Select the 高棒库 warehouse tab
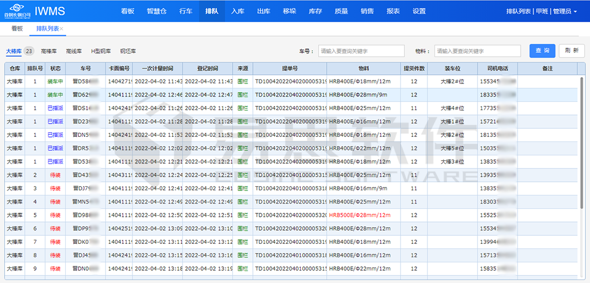 coord(49,51)
